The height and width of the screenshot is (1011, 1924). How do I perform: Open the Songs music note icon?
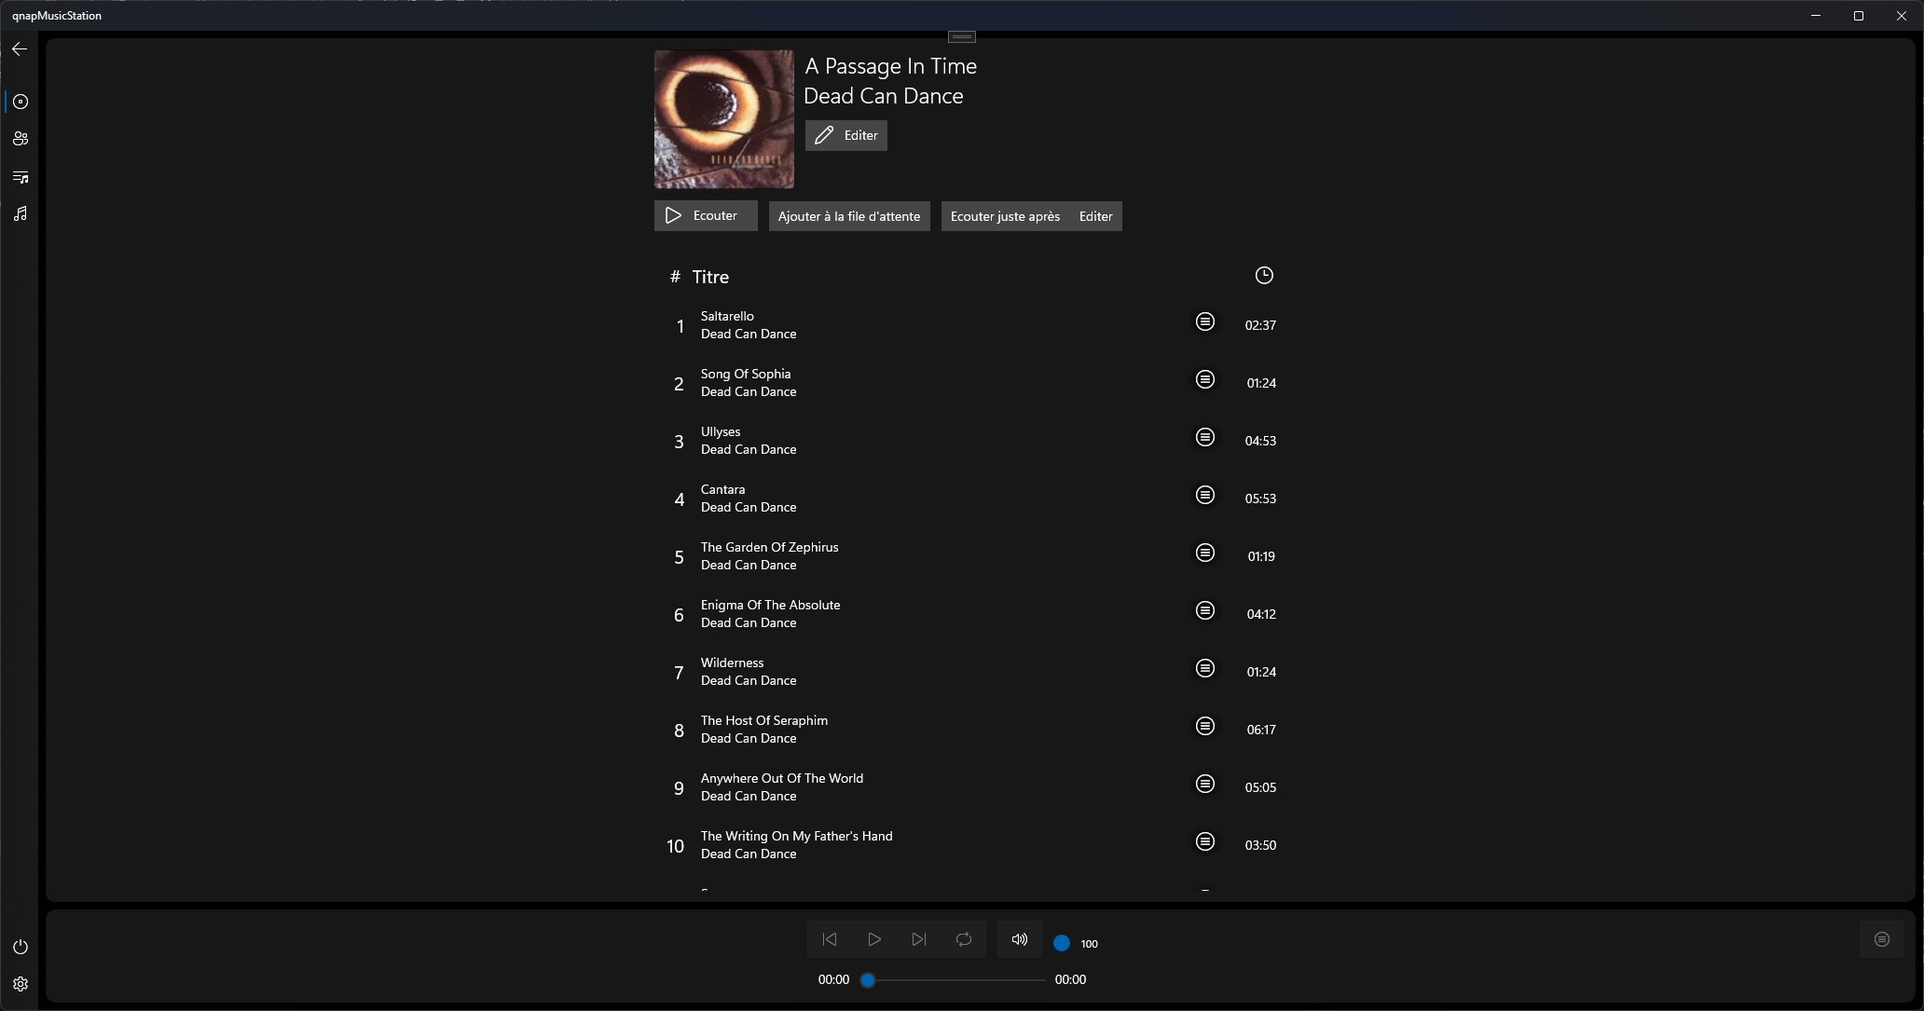[x=21, y=214]
